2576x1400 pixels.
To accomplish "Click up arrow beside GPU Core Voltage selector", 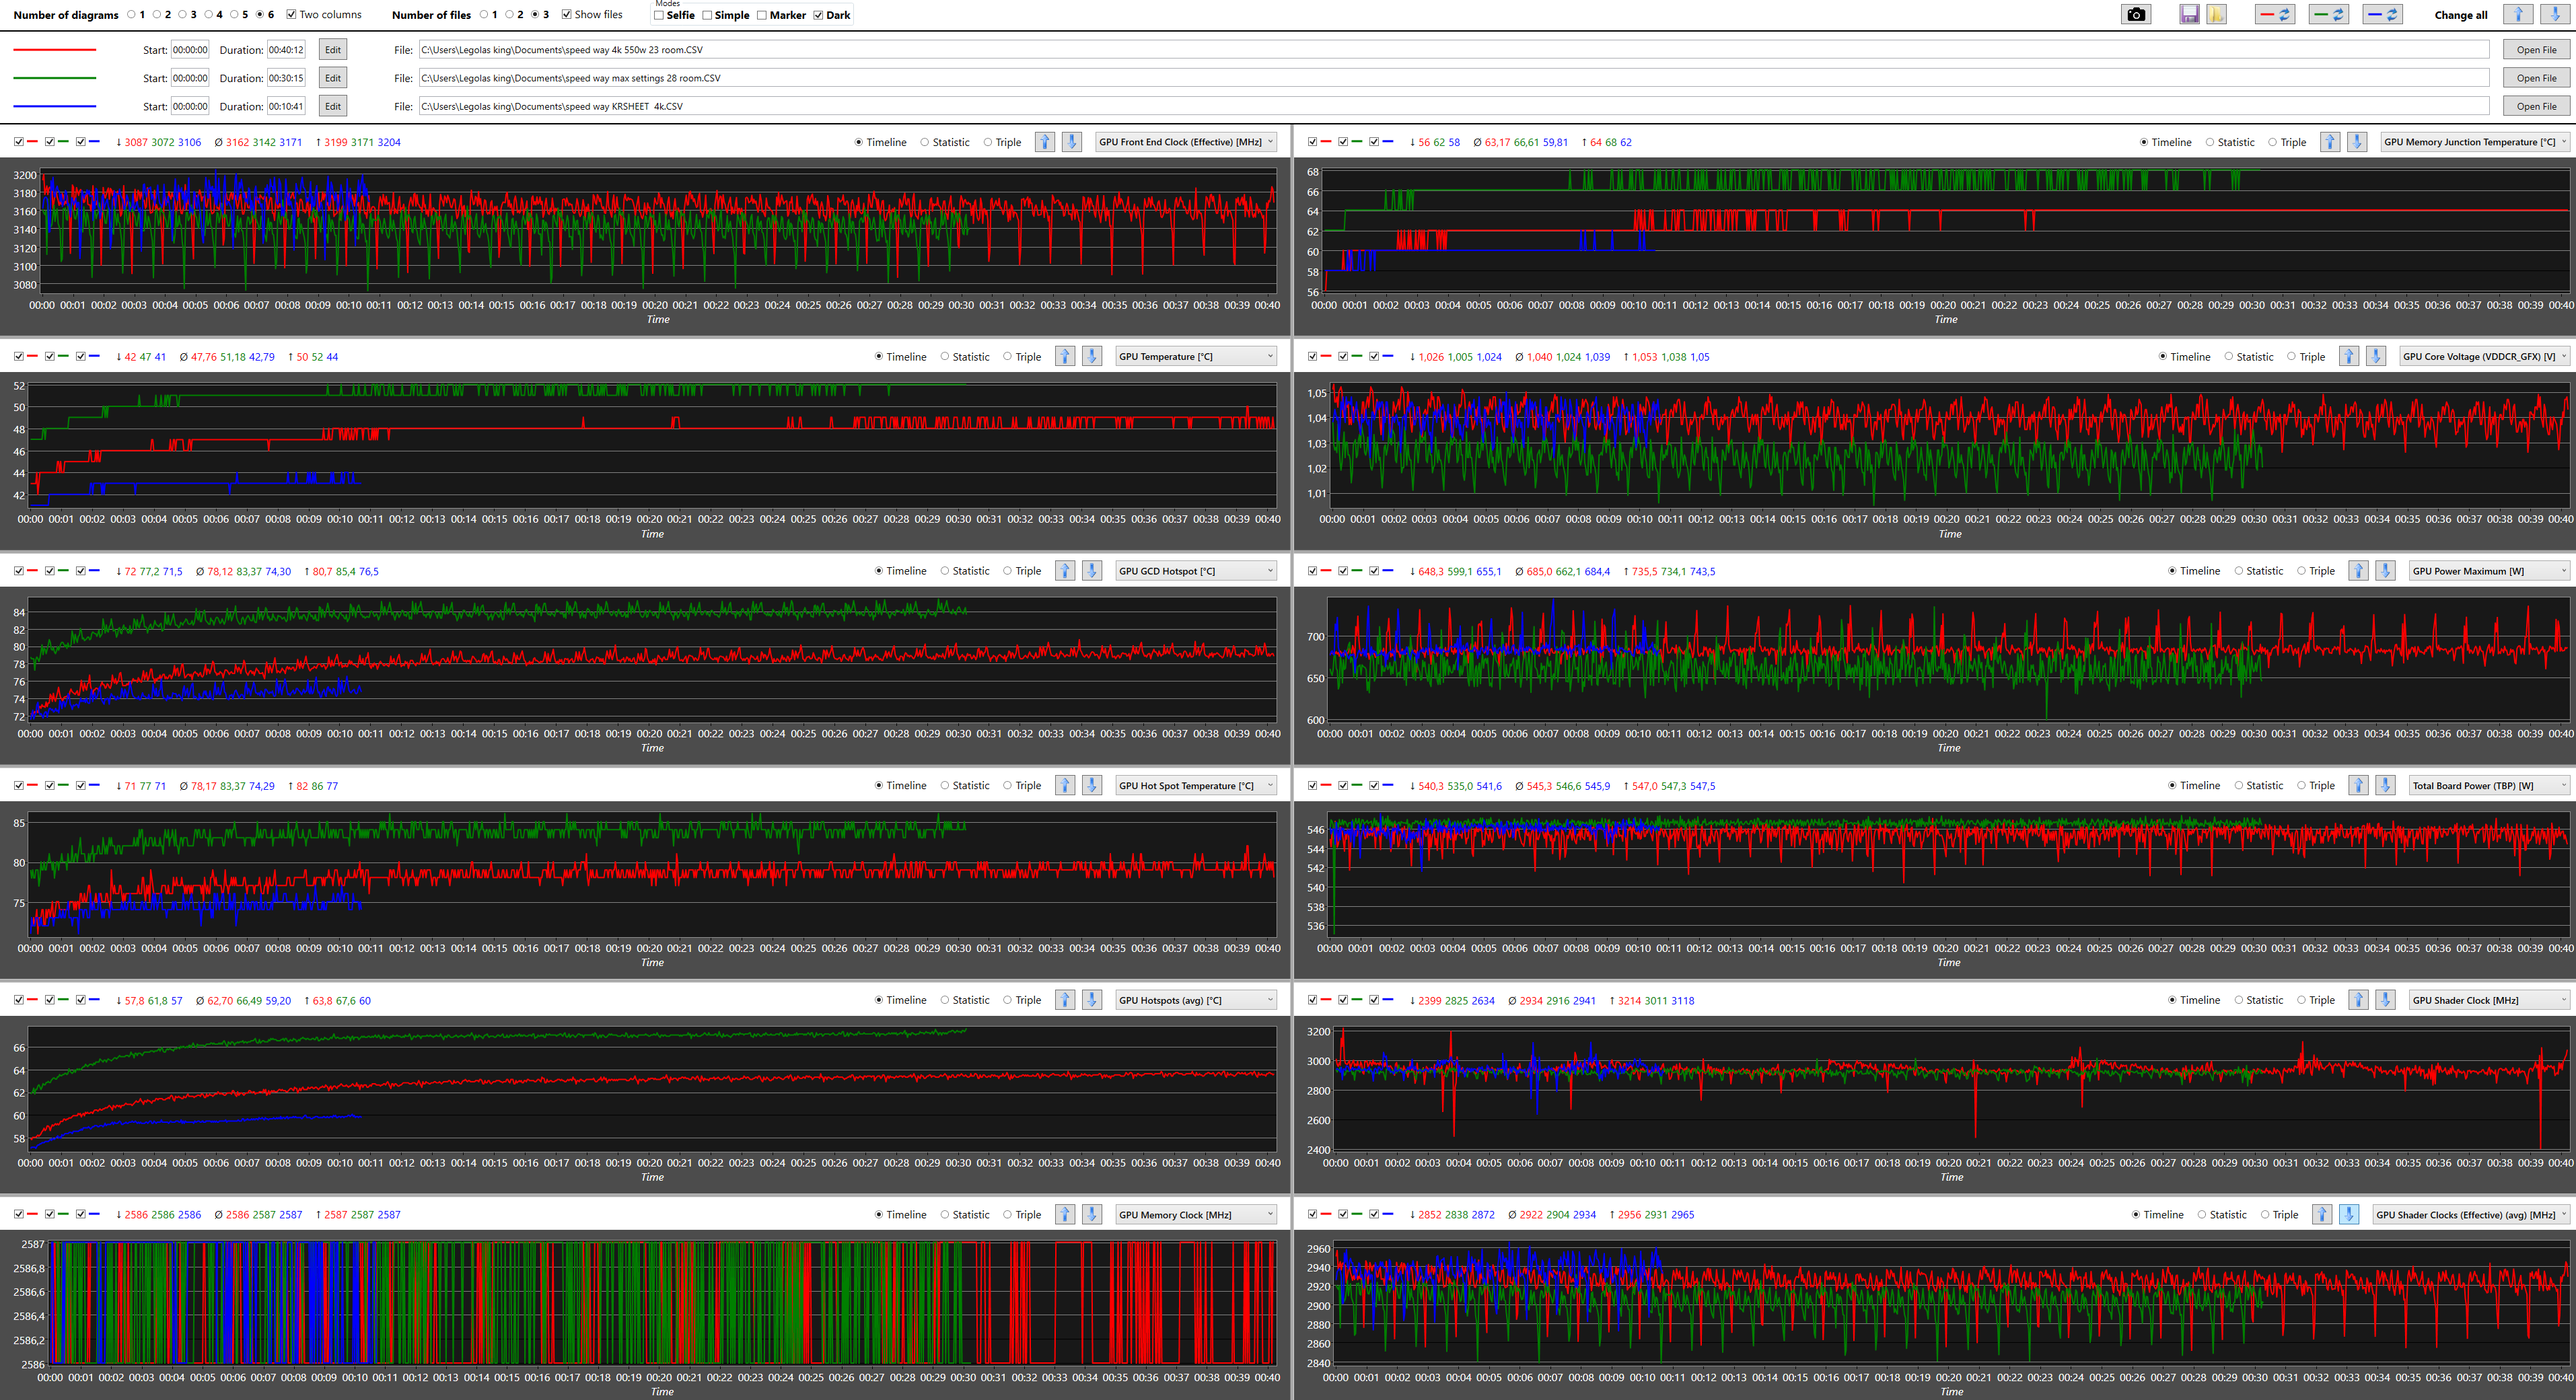I will 2349,356.
